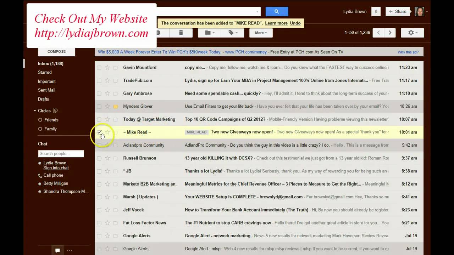Open chat with Betty Milligan
This screenshot has width=454, height=255.
click(x=56, y=183)
